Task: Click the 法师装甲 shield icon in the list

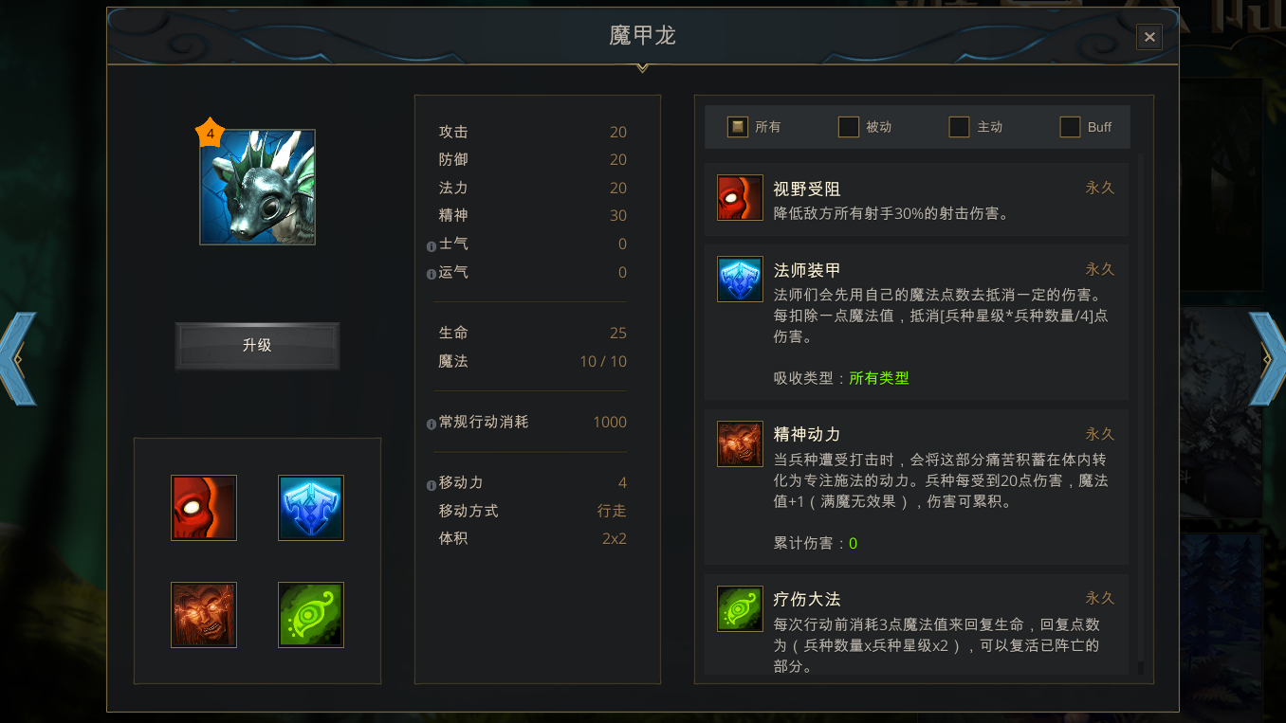Action: click(x=740, y=280)
